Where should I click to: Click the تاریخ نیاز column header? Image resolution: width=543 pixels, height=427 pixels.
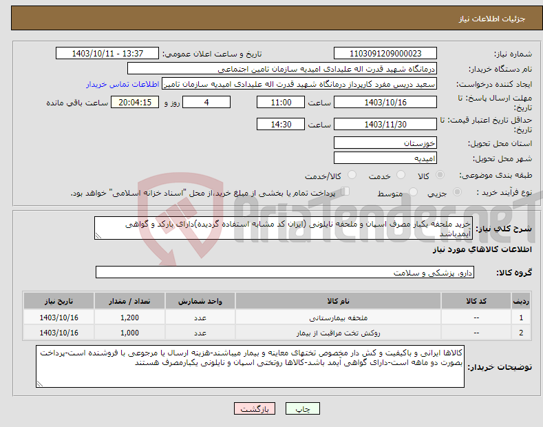point(58,301)
